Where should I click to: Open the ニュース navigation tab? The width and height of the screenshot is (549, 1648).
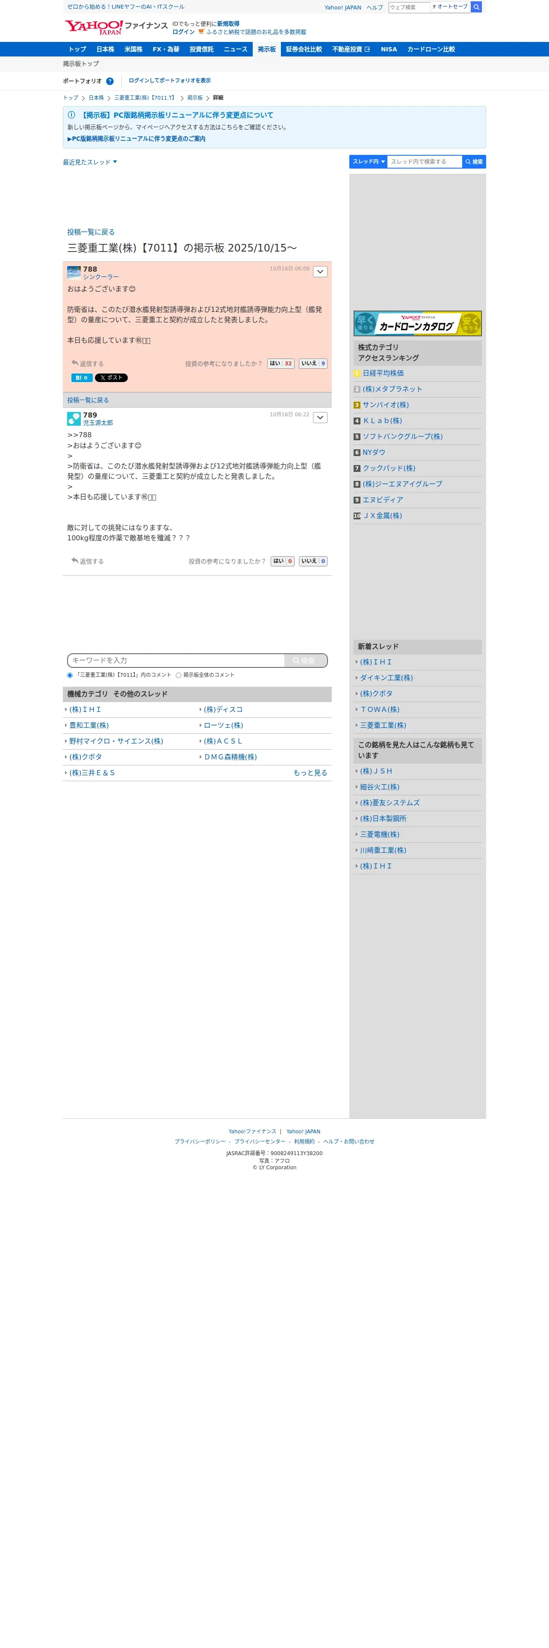pyautogui.click(x=235, y=49)
